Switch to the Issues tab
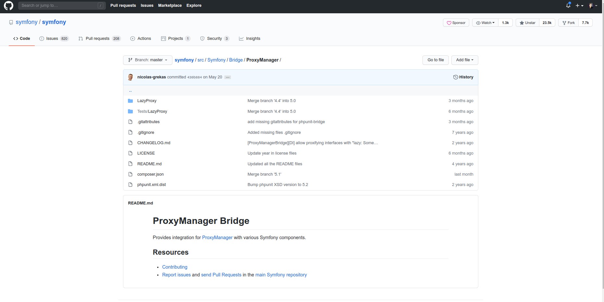Screen dimensions: 604x302 coord(54,39)
